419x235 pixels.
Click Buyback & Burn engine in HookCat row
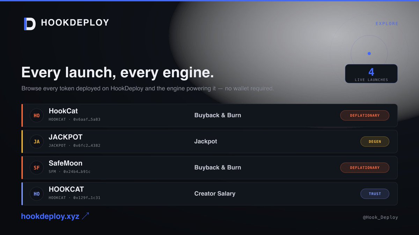click(x=218, y=115)
